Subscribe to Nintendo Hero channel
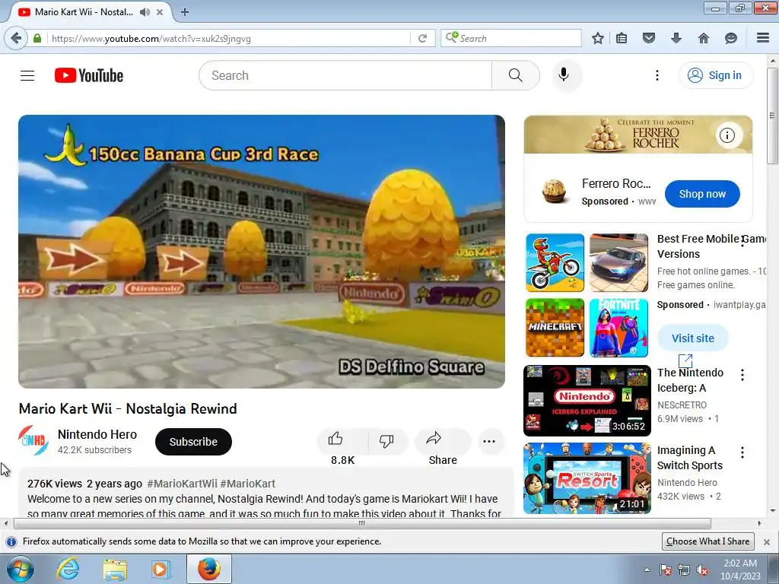 pos(193,442)
